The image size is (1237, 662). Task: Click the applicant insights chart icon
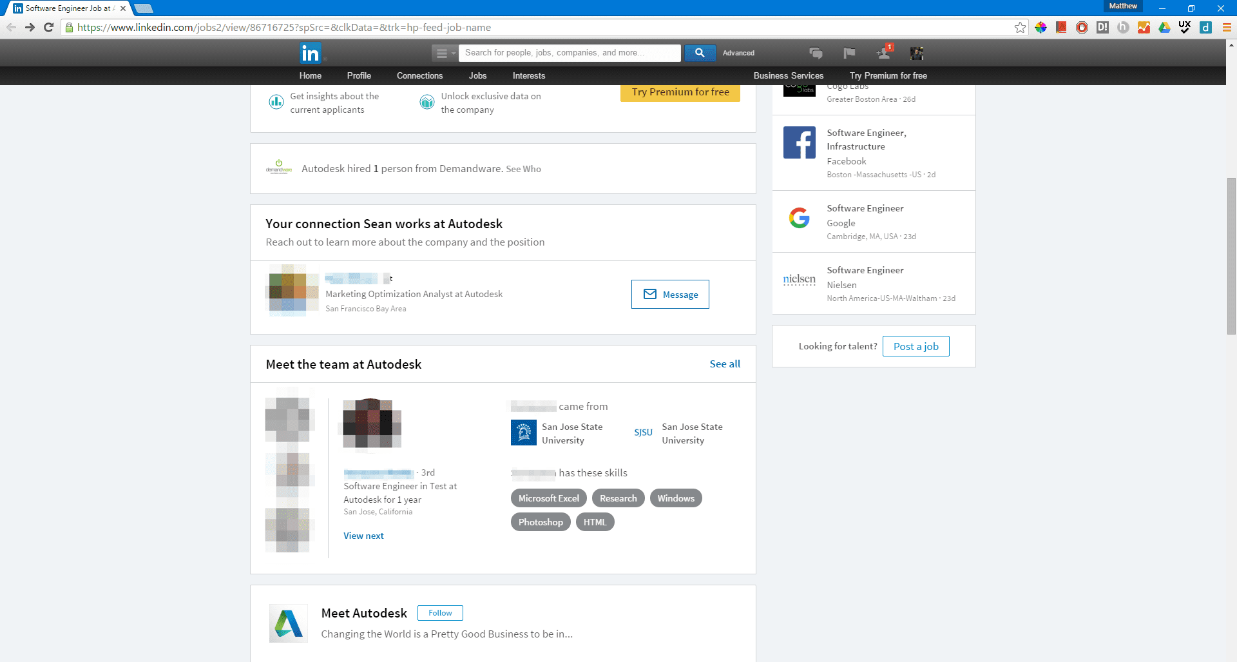pyautogui.click(x=276, y=102)
